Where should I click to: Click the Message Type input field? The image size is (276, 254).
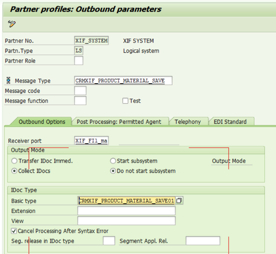point(123,80)
